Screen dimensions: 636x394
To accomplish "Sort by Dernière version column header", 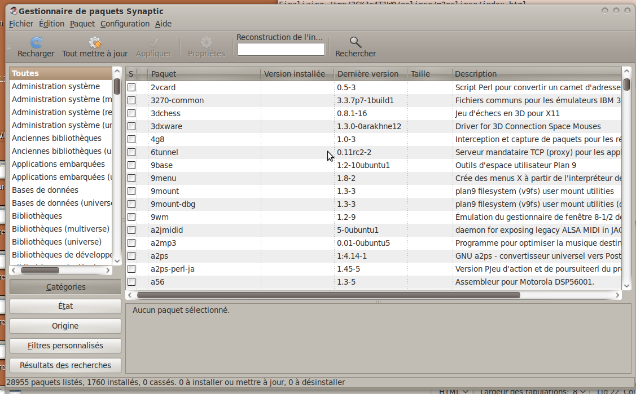I will point(371,74).
